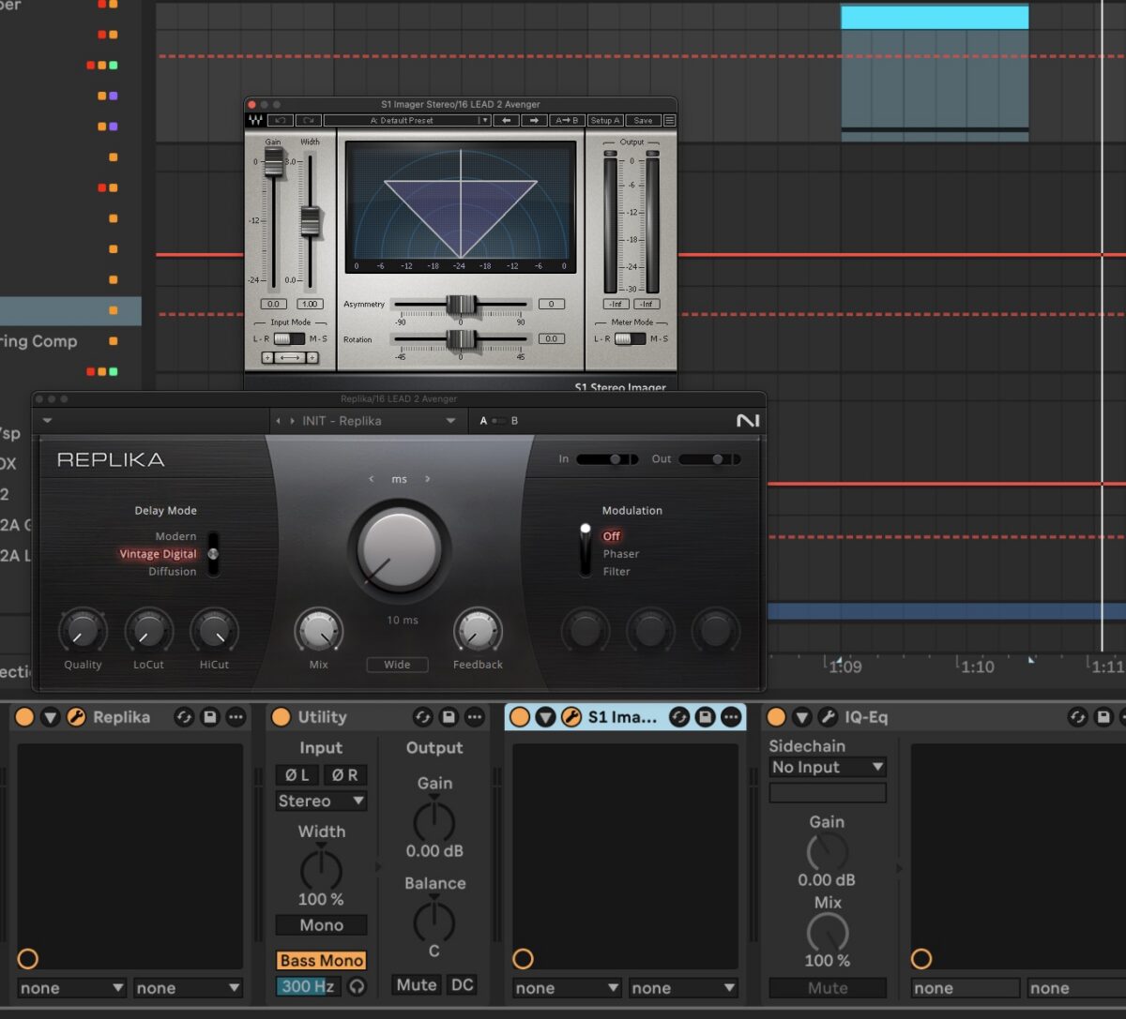Toggle the IQ-Eq device activator
1126x1019 pixels.
[x=776, y=717]
